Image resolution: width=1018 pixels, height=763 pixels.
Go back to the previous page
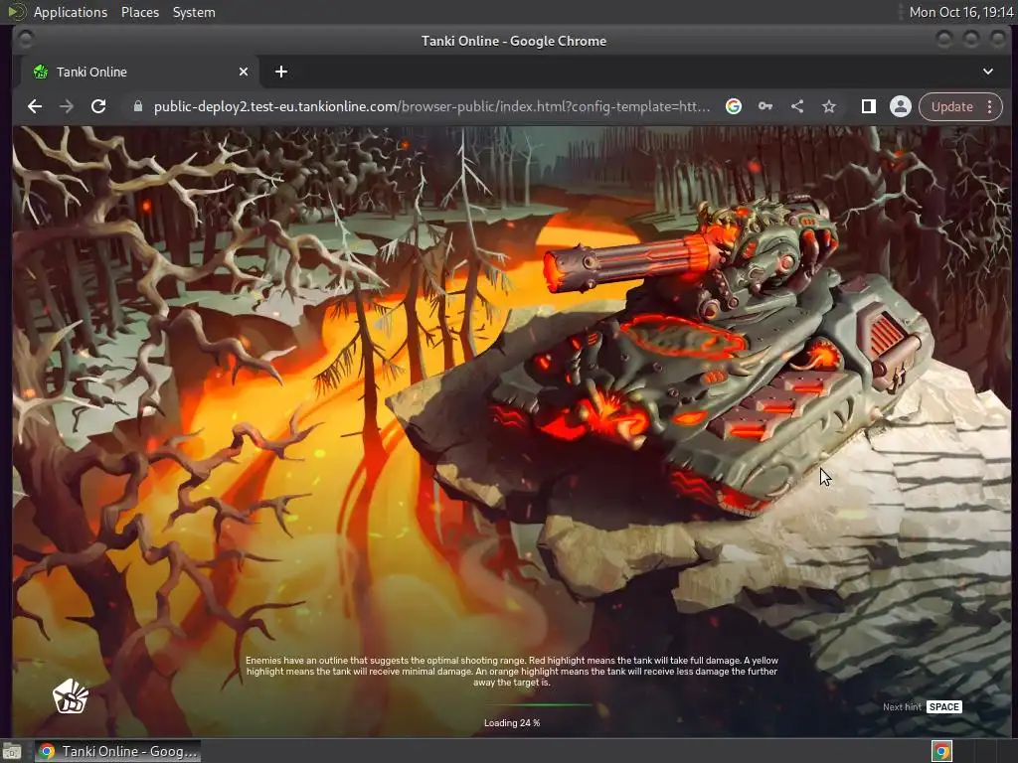[35, 106]
